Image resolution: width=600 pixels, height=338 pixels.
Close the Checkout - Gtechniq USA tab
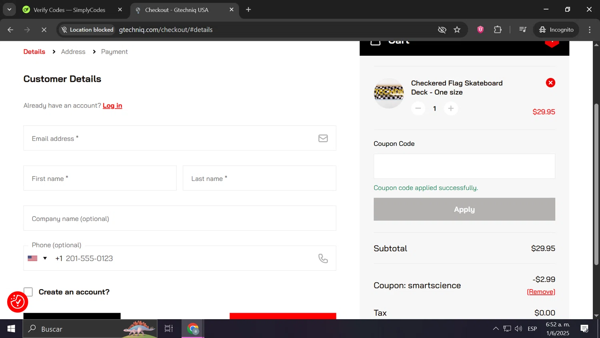[x=232, y=10]
